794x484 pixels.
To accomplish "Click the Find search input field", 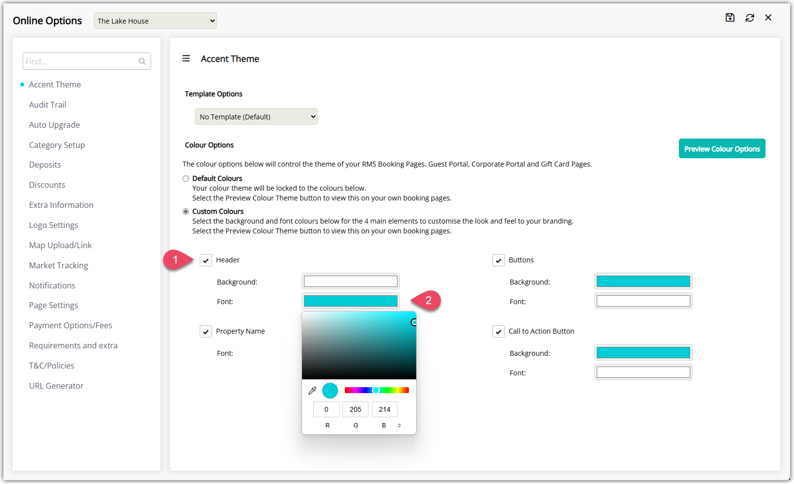I will coord(87,61).
